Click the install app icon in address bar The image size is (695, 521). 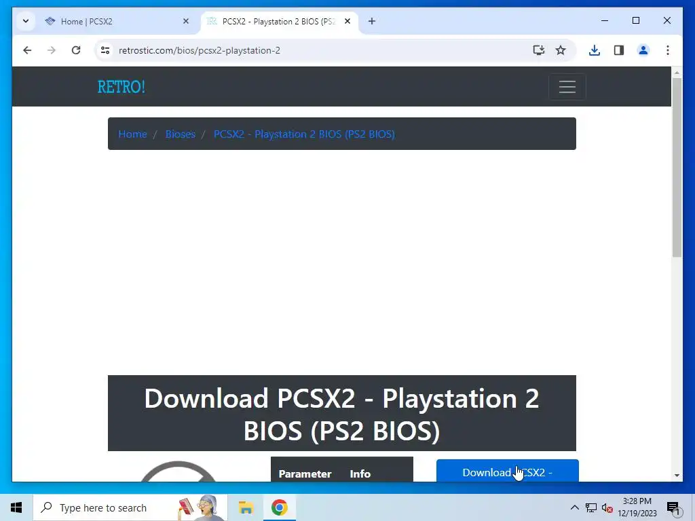pos(538,50)
